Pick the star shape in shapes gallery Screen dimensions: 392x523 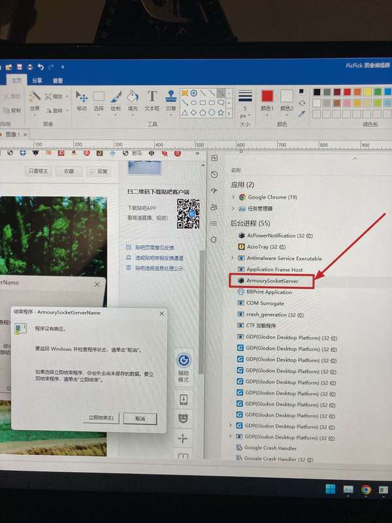tap(221, 112)
